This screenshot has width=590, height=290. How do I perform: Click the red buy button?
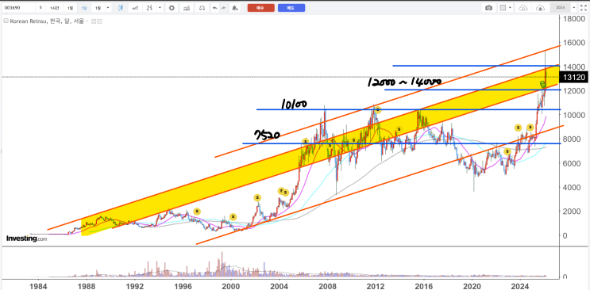261,8
